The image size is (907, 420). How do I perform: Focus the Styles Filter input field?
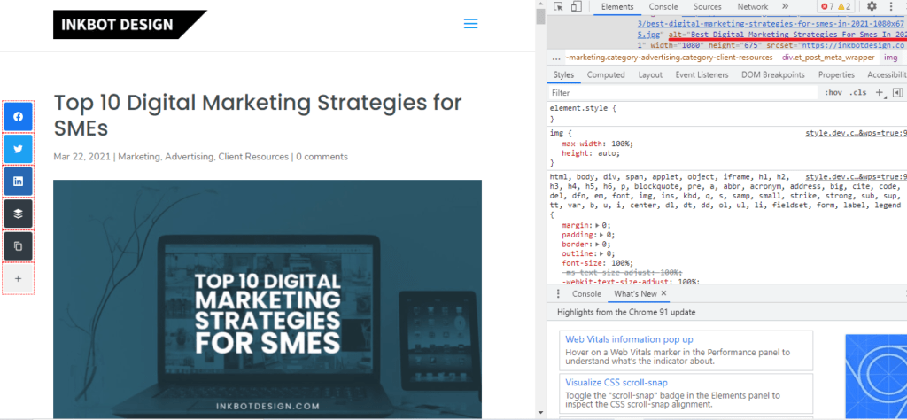click(683, 92)
